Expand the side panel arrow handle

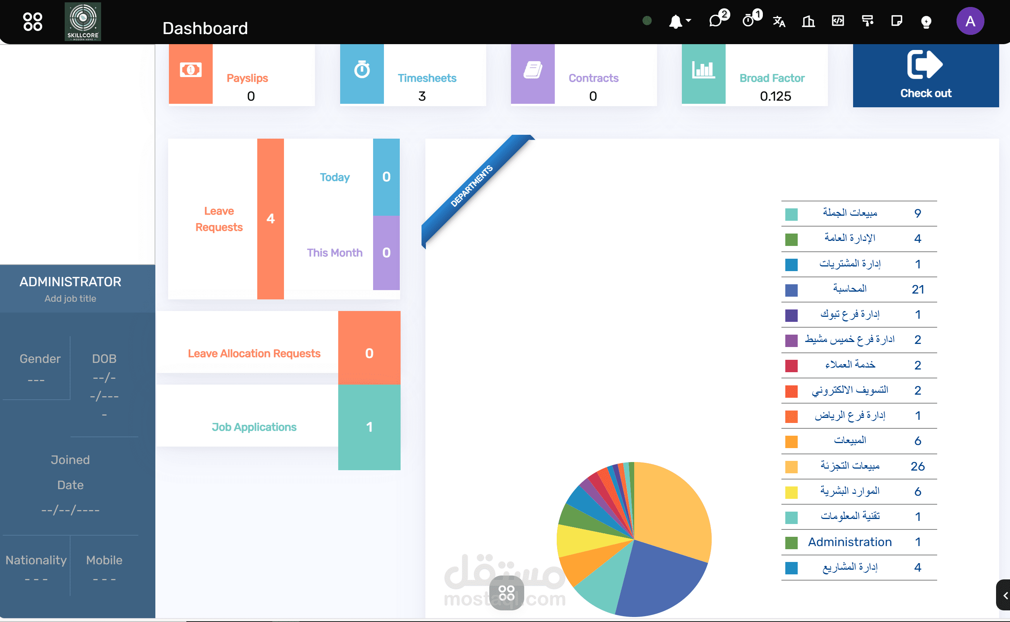(x=1003, y=595)
